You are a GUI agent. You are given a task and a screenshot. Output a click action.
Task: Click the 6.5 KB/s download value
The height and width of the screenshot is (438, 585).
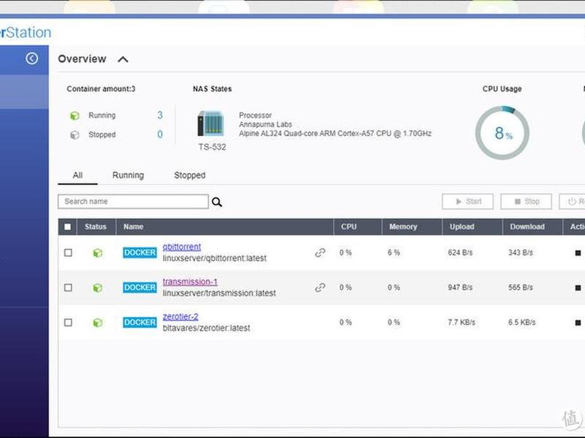pyautogui.click(x=521, y=323)
